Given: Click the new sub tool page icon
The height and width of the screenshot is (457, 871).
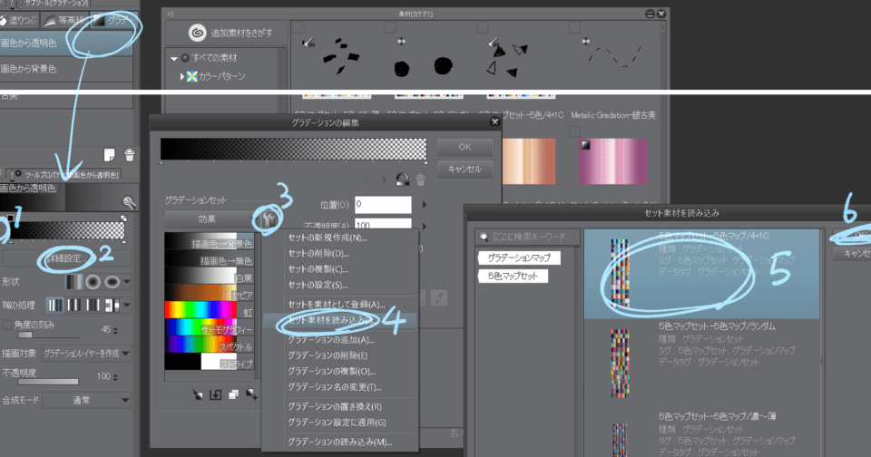Looking at the screenshot, I should (x=110, y=154).
